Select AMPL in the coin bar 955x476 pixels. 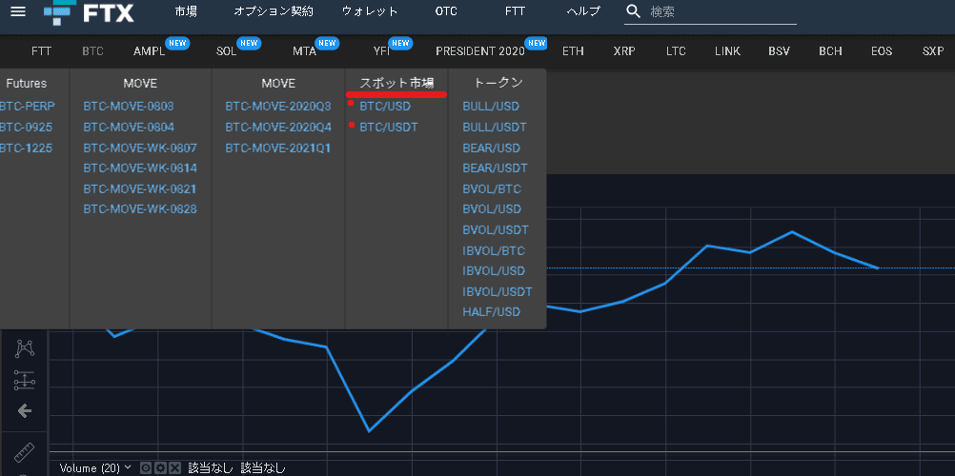pyautogui.click(x=150, y=51)
